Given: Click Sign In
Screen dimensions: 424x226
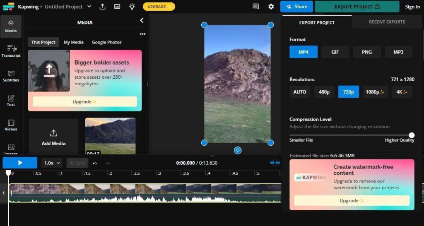Looking at the screenshot, I should click(x=412, y=7).
